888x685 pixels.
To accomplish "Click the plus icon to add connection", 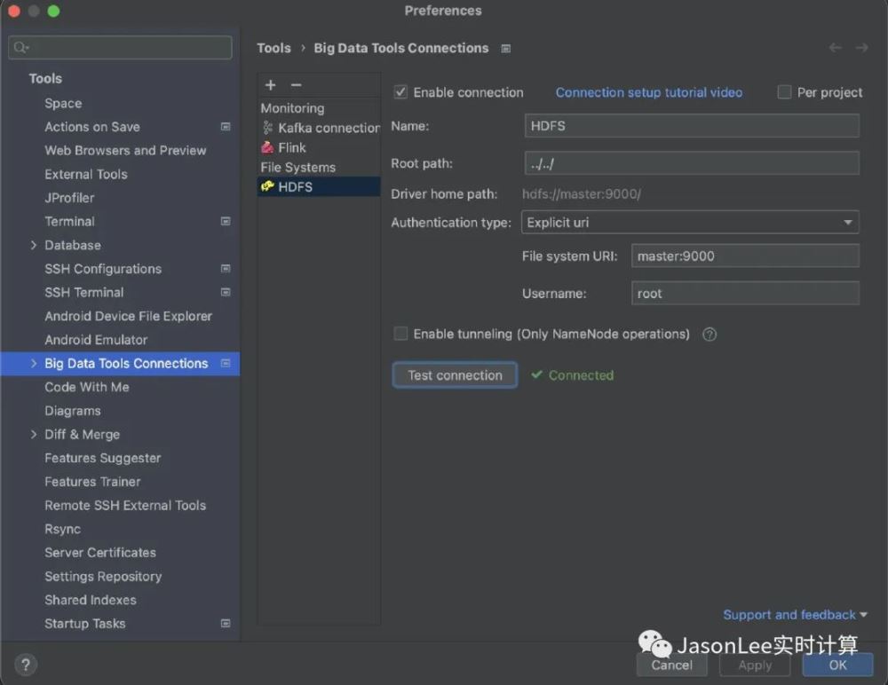I will point(271,85).
